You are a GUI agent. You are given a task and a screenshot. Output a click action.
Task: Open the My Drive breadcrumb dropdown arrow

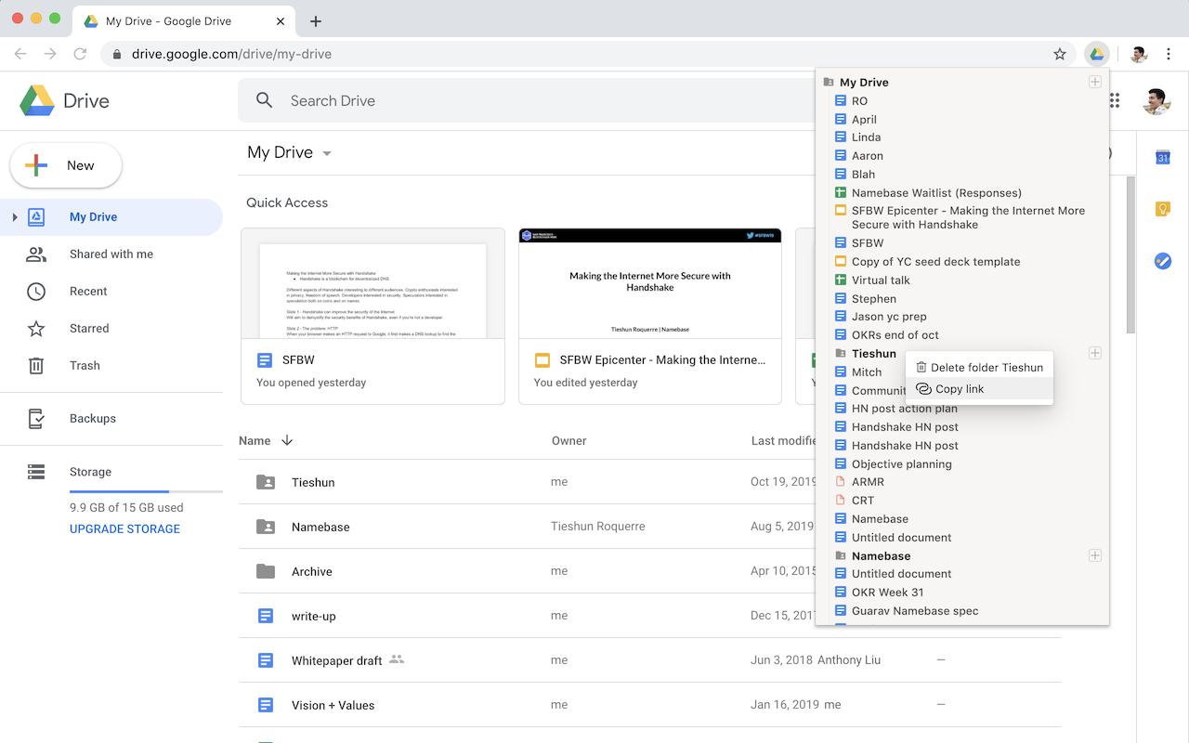(327, 152)
